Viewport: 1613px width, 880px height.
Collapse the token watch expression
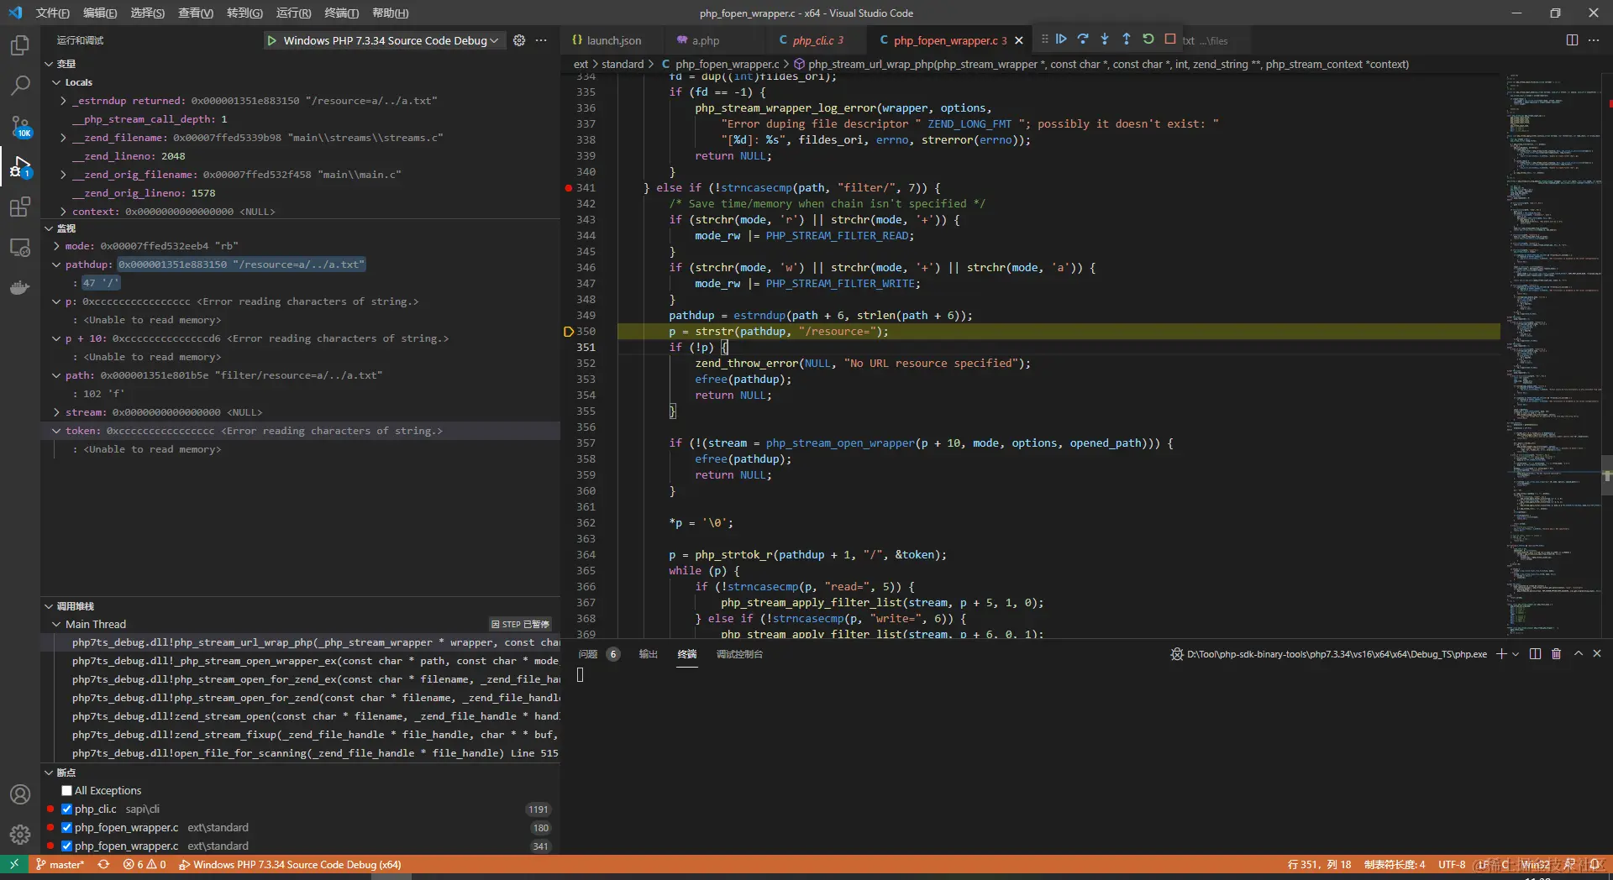click(x=56, y=431)
